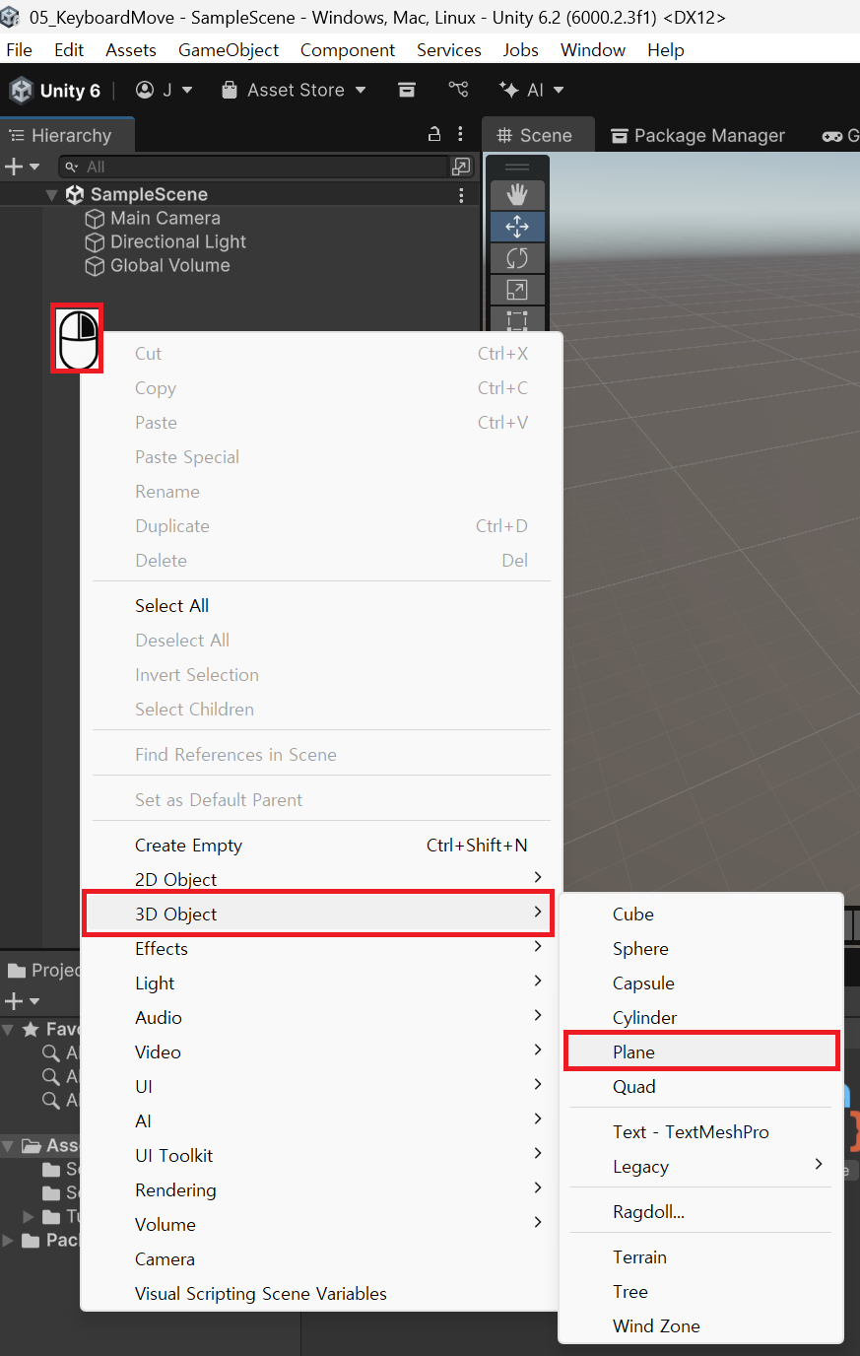Open the Asset Store dropdown
Image resolution: width=860 pixels, height=1356 pixels.
[x=294, y=90]
